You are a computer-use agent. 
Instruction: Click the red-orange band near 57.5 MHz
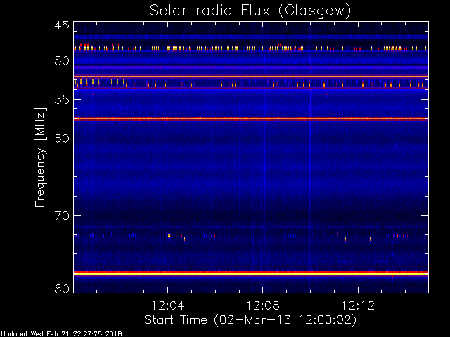[251, 119]
